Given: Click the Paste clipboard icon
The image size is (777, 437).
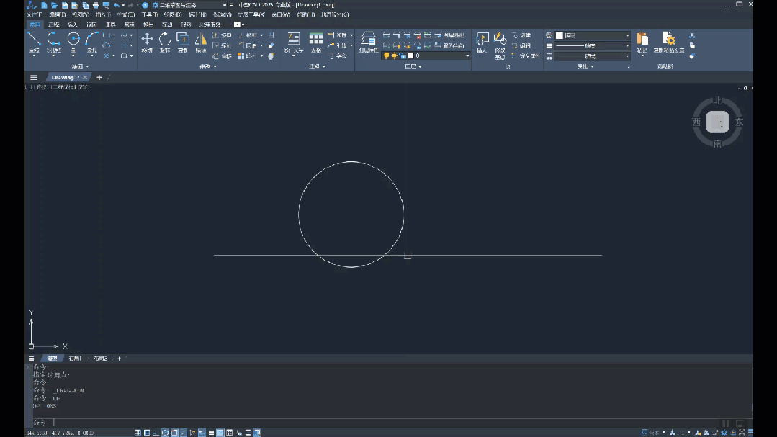Looking at the screenshot, I should coord(642,40).
